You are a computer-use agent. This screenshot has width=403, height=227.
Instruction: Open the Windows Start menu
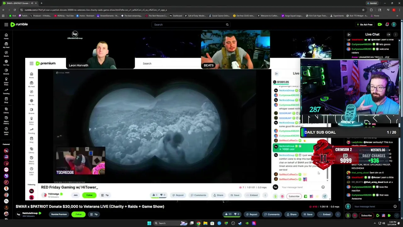tap(149, 223)
